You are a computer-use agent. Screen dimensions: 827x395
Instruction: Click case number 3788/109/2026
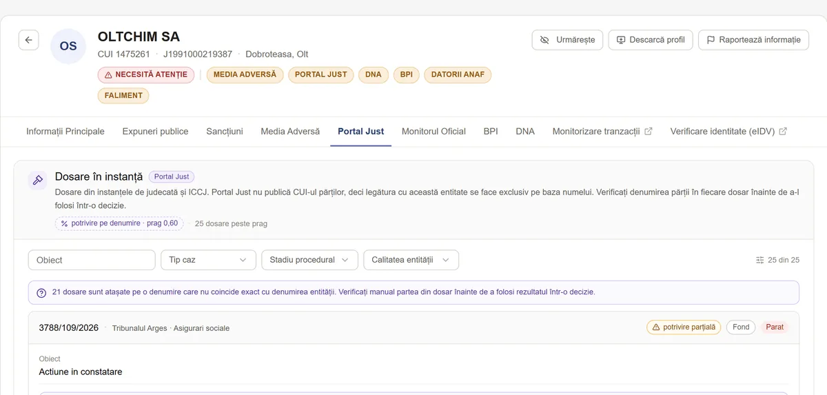pos(69,327)
